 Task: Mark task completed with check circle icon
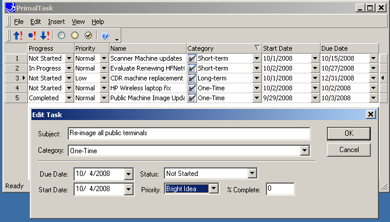[x=88, y=36]
